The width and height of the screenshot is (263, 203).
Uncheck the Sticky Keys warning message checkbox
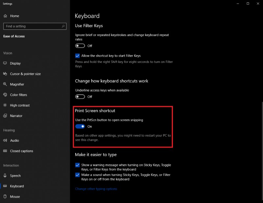(77, 165)
